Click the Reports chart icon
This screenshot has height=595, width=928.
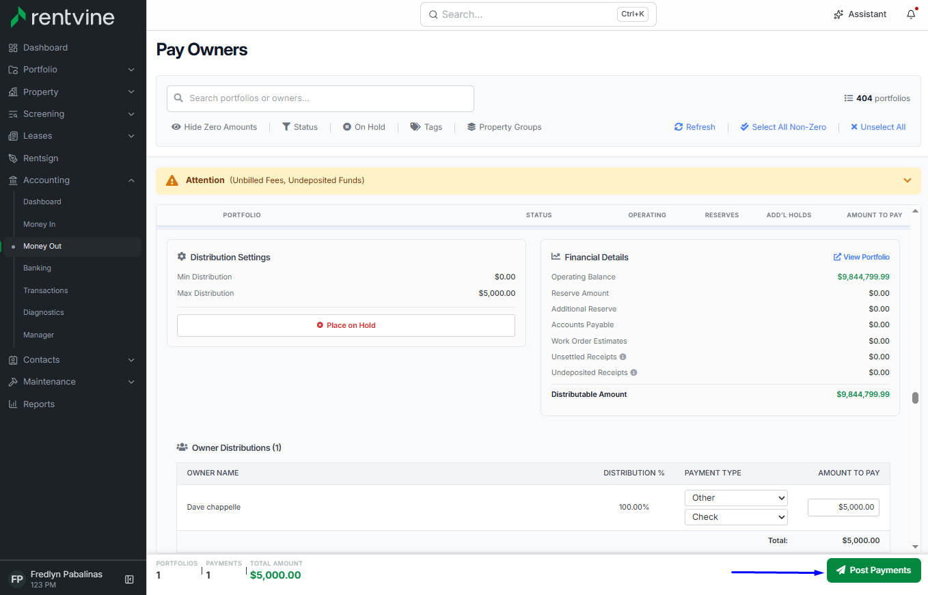(x=13, y=404)
